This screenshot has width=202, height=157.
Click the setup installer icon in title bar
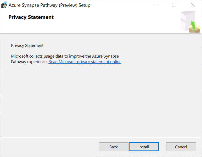coord(4,5)
